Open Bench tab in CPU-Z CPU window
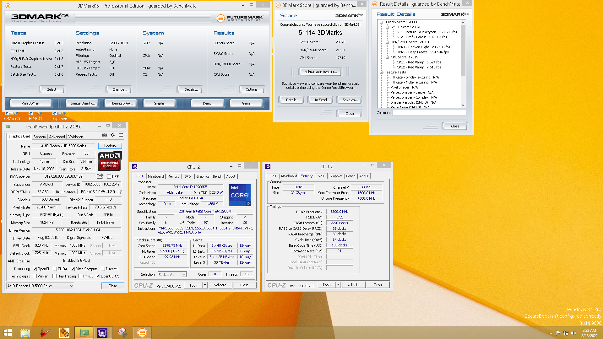 217,176
